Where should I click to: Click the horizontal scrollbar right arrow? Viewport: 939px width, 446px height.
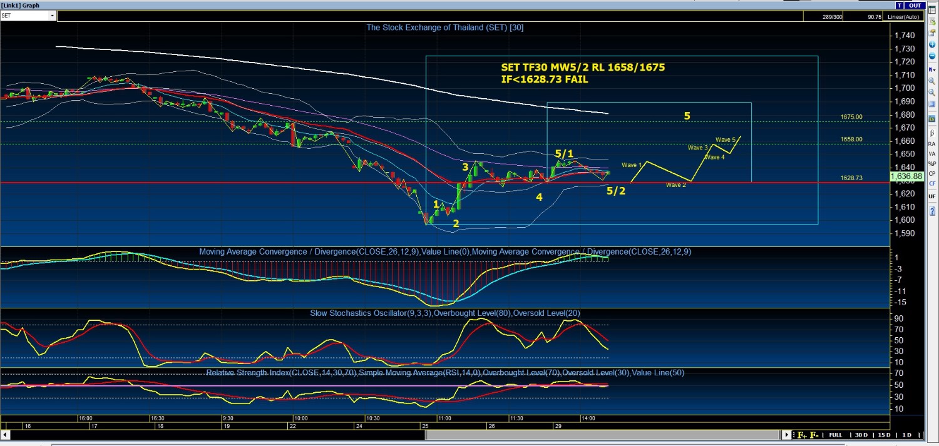point(788,435)
